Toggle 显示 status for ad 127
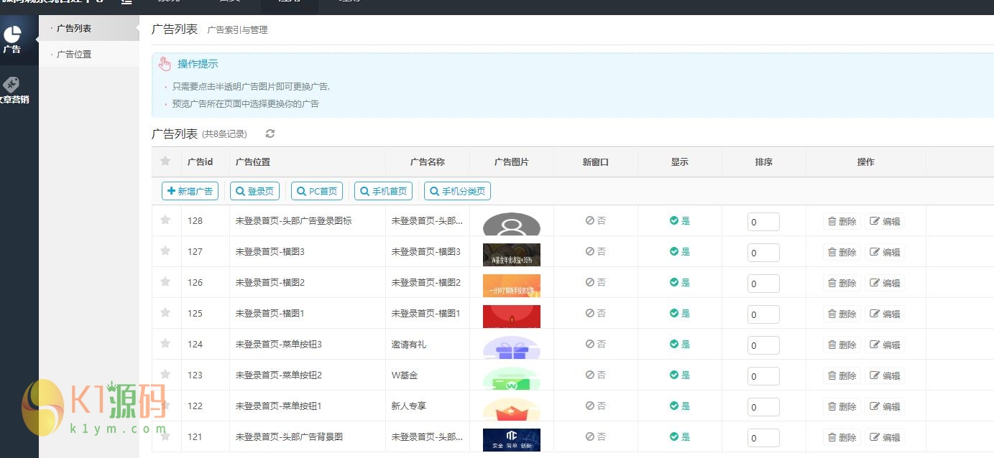Image resolution: width=994 pixels, height=458 pixels. (x=679, y=251)
